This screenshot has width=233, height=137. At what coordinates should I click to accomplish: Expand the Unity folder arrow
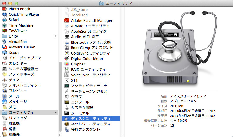click(x=56, y=36)
